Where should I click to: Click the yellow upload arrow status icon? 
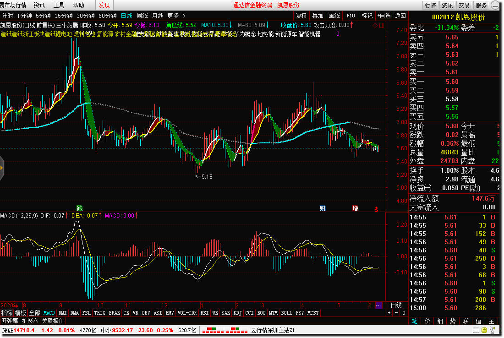pos(484,330)
